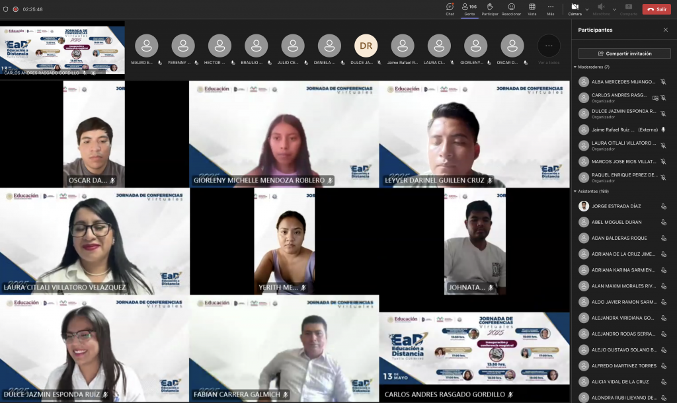The width and height of the screenshot is (677, 403).
Task: Click JORGE ESTRADA DÍAZ profile photo avatar
Action: [584, 206]
